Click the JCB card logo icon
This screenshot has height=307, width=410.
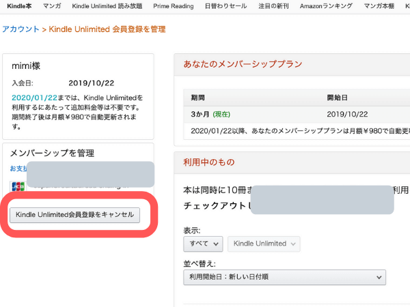pyautogui.click(x=18, y=186)
